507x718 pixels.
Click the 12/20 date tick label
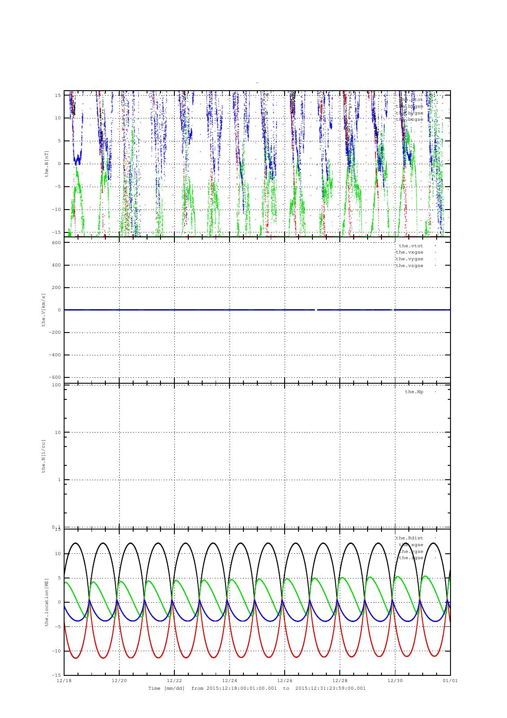coord(119,681)
